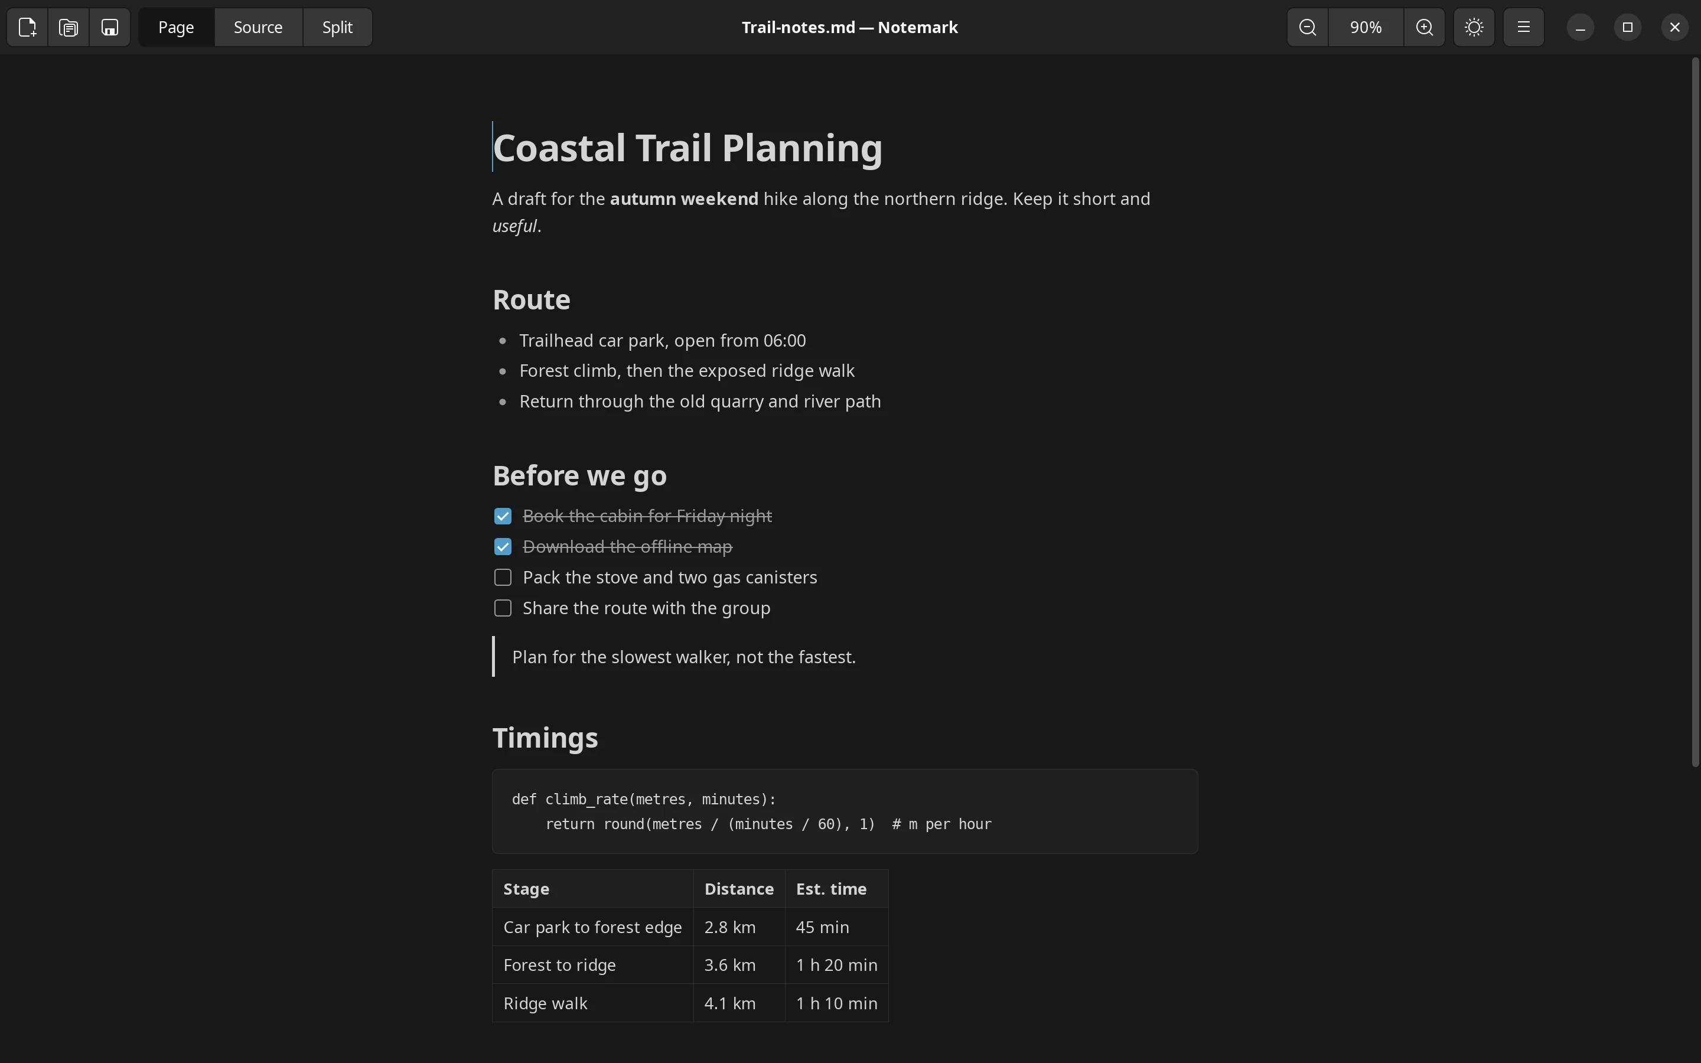Click the 'Ridge walk' table cell
The image size is (1701, 1063).
(592, 1003)
